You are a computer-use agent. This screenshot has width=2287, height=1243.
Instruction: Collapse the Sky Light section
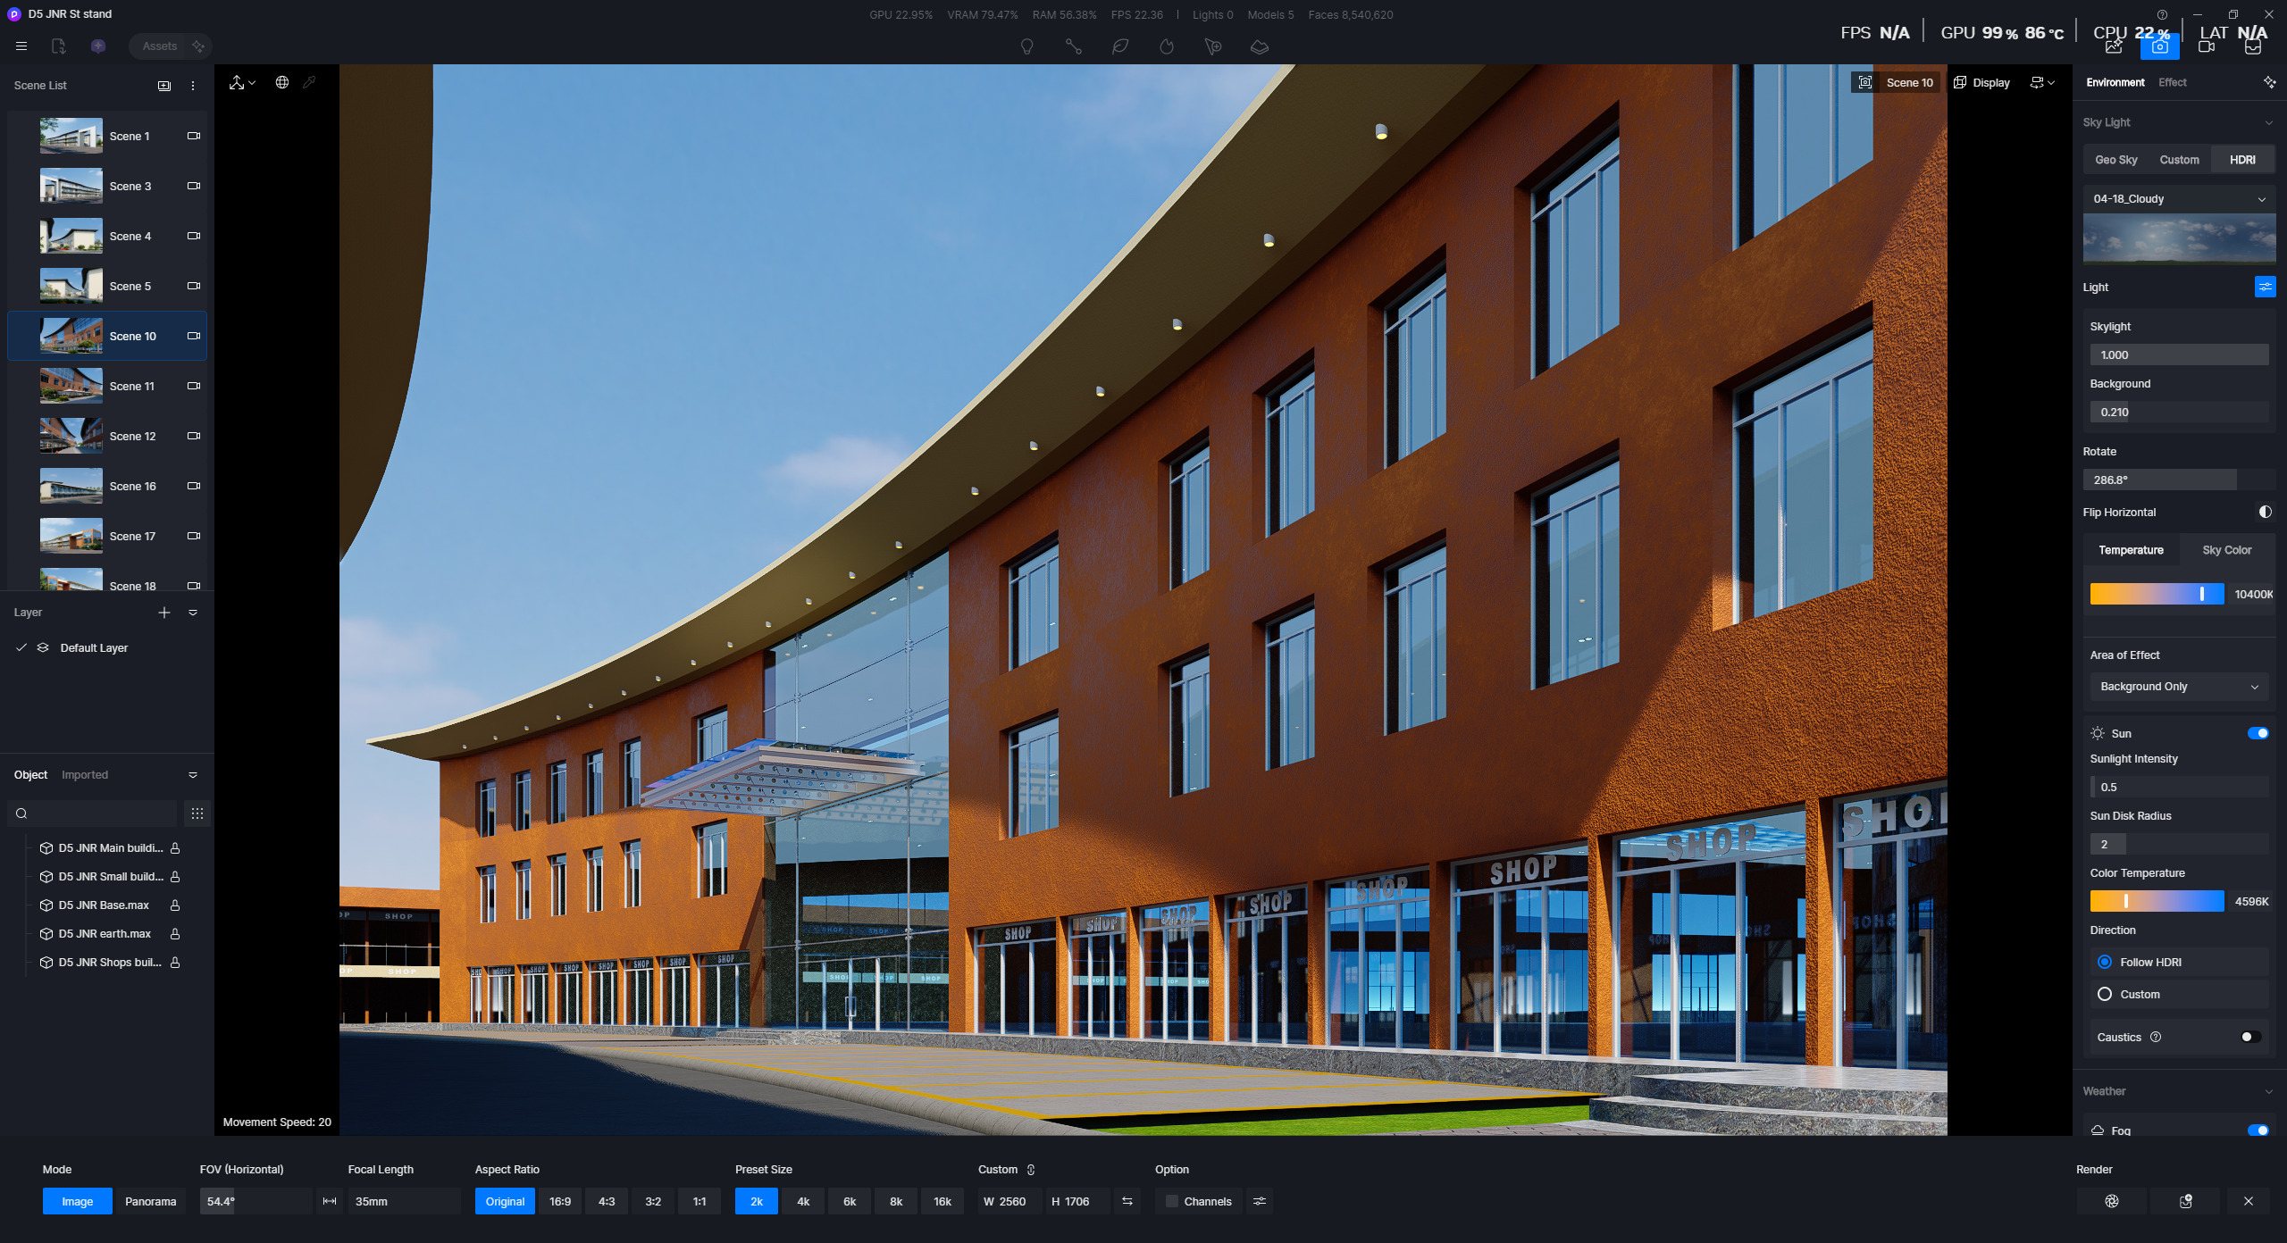pos(2269,122)
